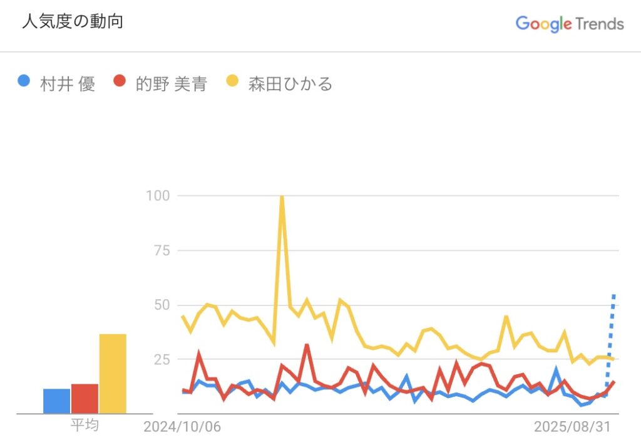Click the yellow 森田ひかる legend dot
This screenshot has width=641, height=445.
(233, 81)
